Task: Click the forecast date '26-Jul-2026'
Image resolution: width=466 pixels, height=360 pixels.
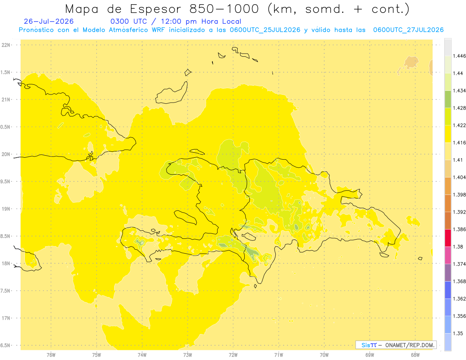Action: click(49, 21)
